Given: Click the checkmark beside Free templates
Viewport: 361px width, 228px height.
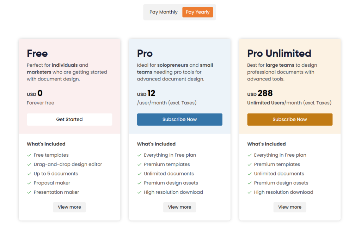Looking at the screenshot, I should tap(29, 155).
